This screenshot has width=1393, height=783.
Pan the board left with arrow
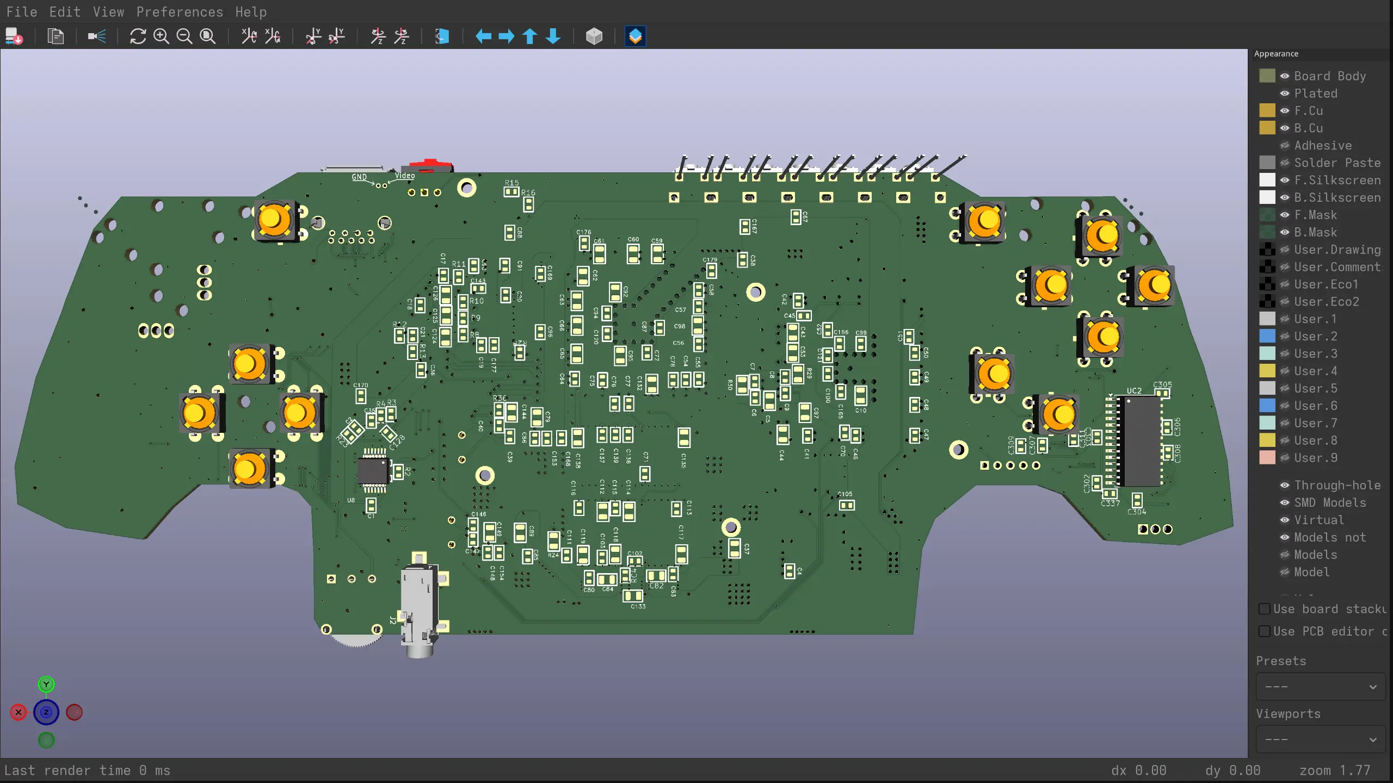(483, 36)
